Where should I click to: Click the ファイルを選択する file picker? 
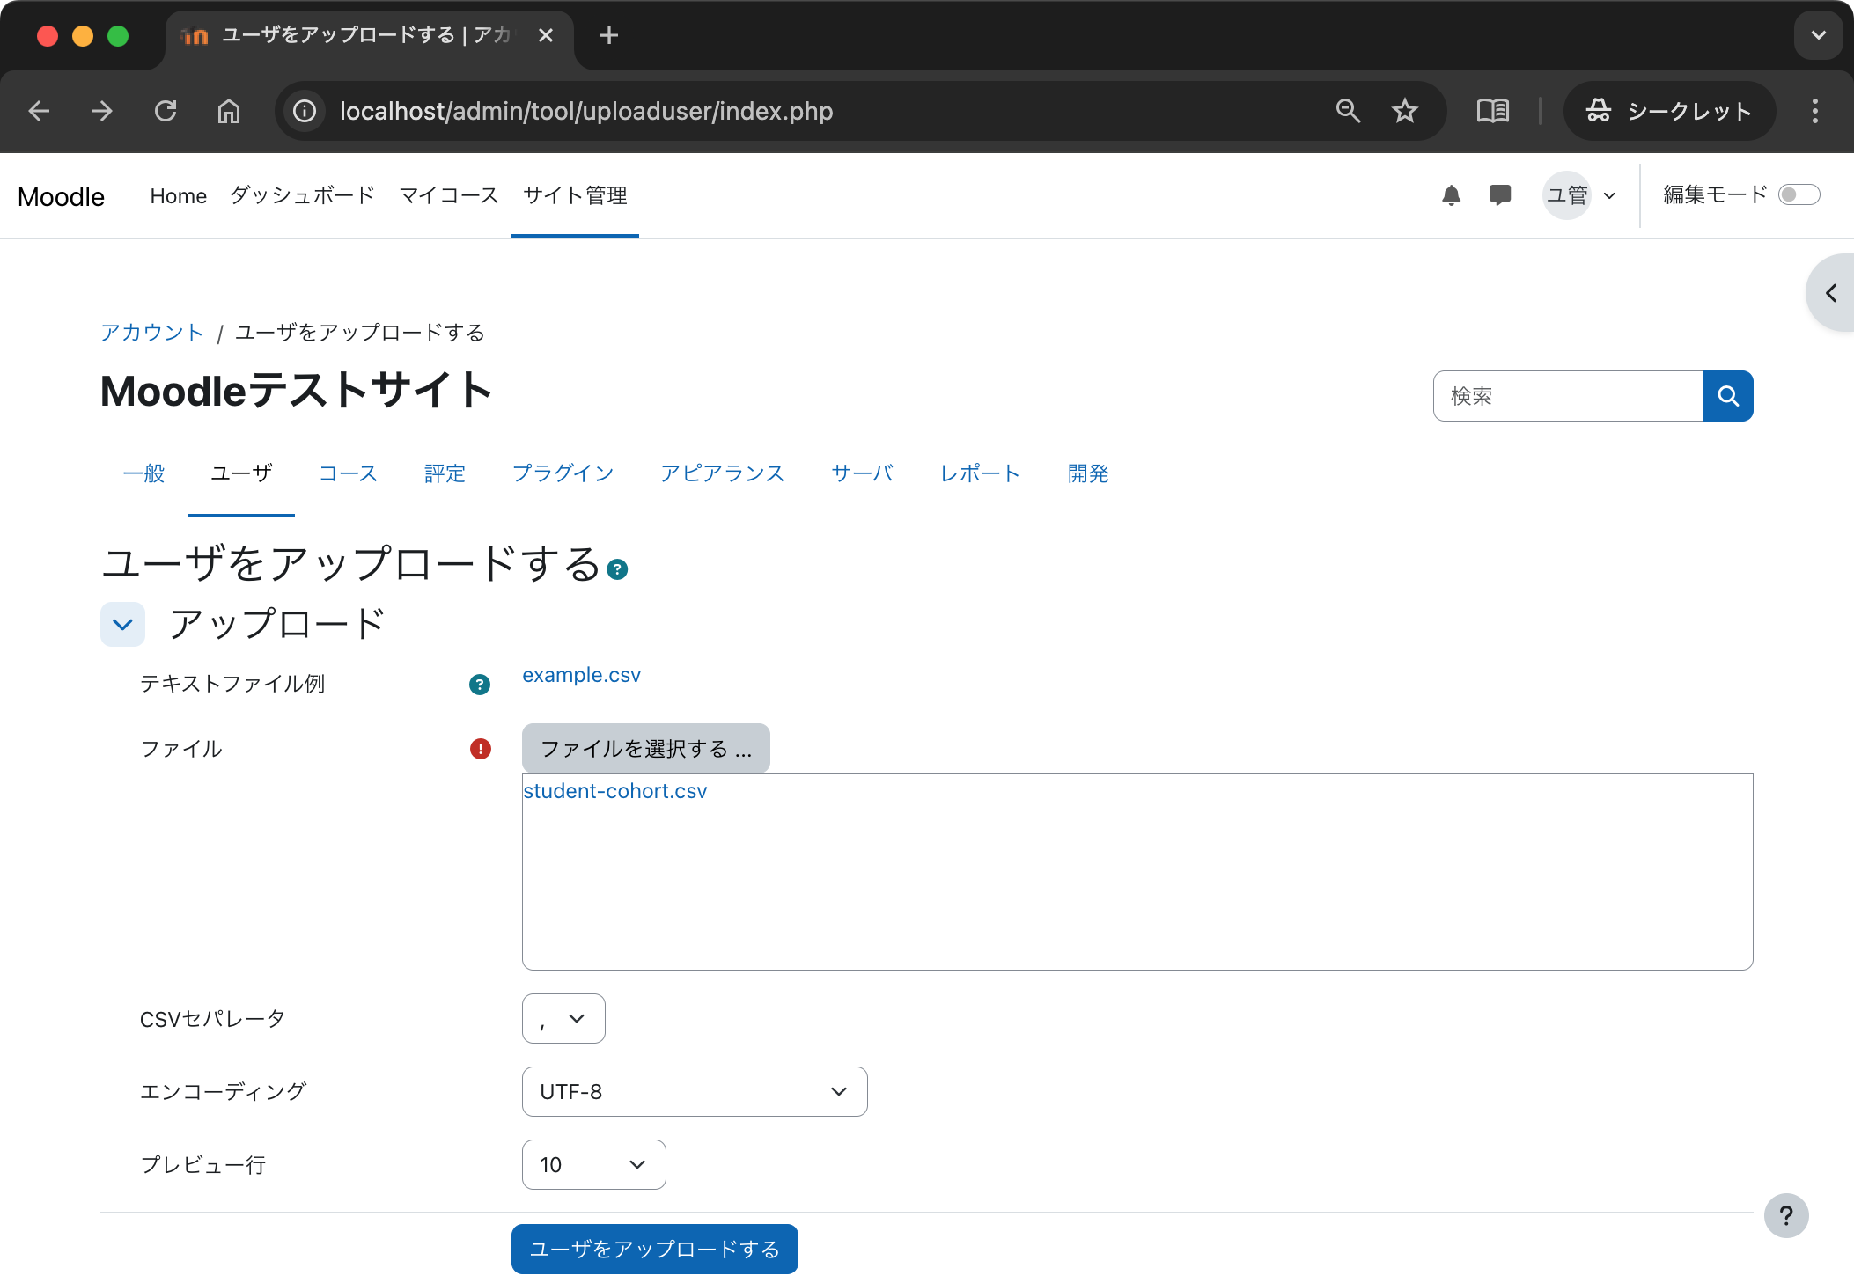point(645,748)
